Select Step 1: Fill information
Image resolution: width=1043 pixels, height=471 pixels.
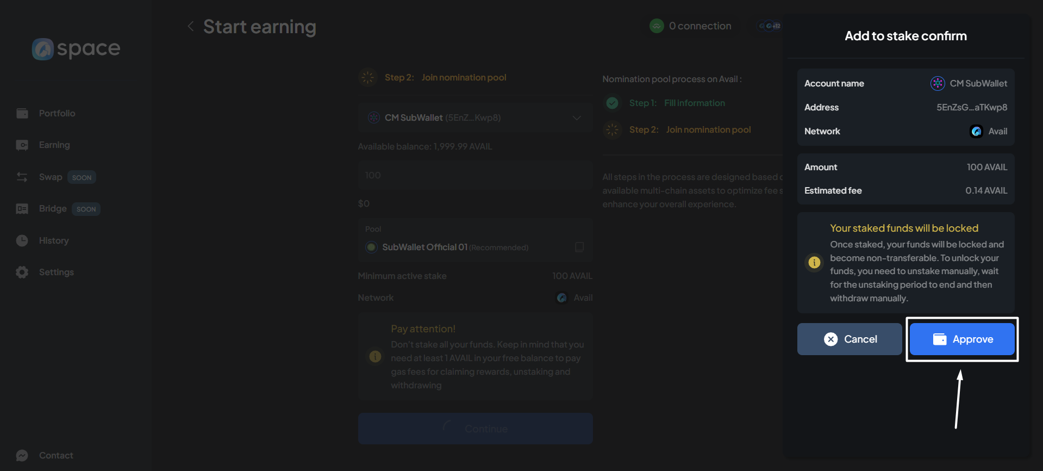[677, 103]
